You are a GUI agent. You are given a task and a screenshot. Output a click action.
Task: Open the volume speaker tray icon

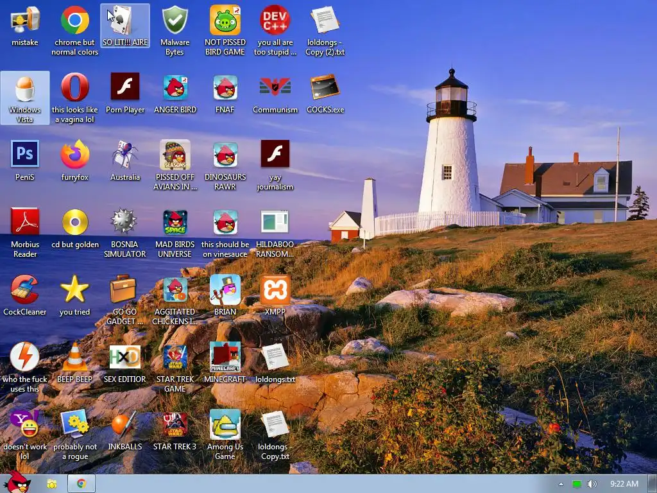tap(592, 484)
